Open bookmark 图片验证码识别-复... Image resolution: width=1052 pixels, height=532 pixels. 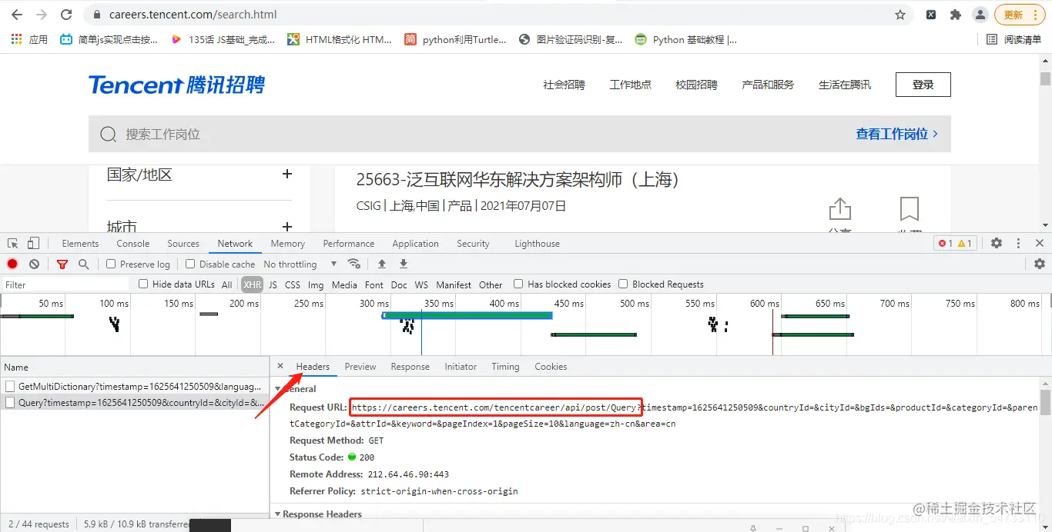(571, 39)
